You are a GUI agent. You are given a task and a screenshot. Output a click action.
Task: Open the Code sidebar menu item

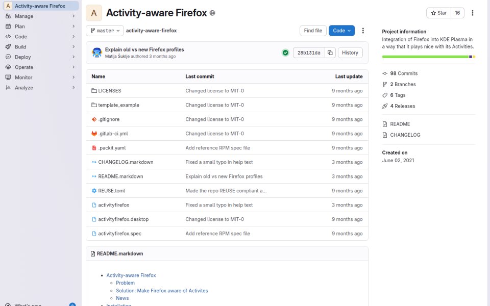[x=41, y=37]
